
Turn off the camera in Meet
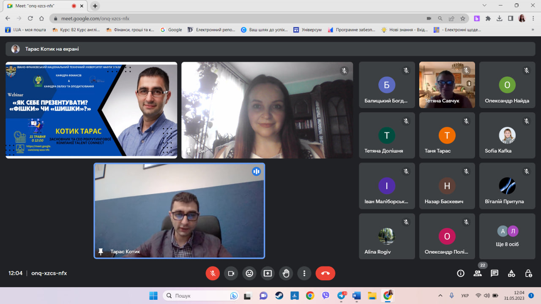tap(231, 273)
